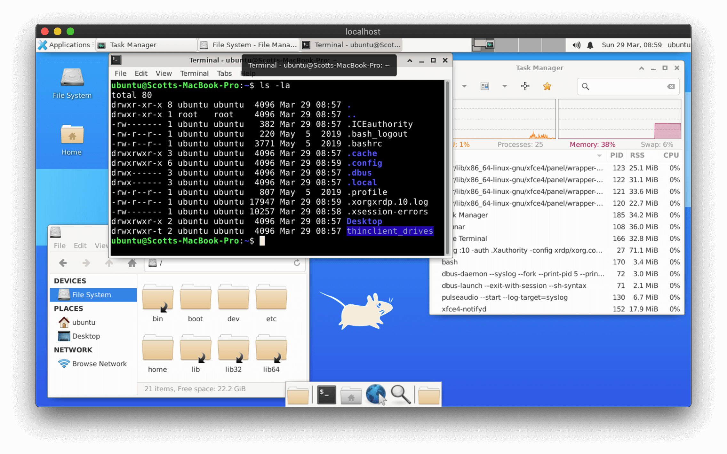This screenshot has height=454, width=727.
Task: Open the Application Finder magnifier icon
Action: (401, 395)
